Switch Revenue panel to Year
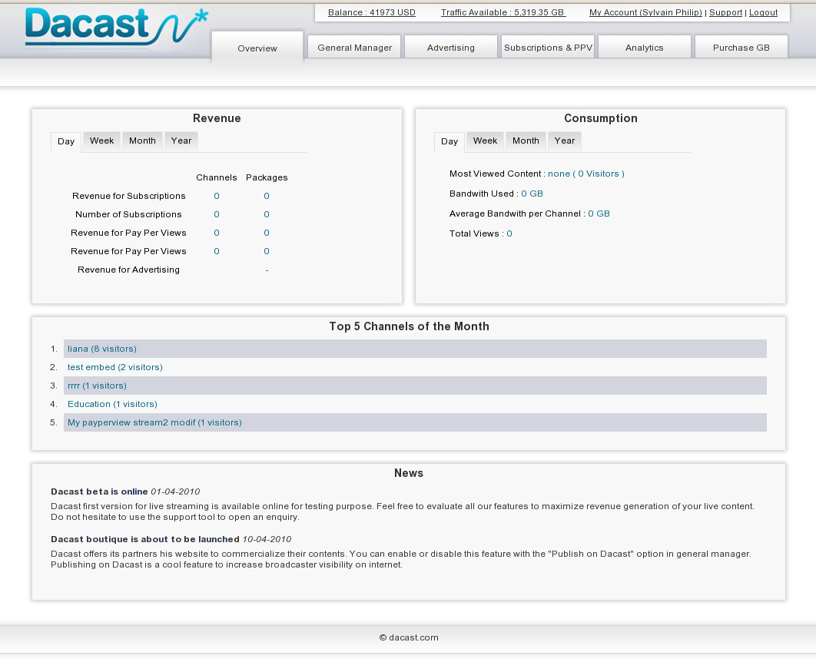The height and width of the screenshot is (662, 816). pyautogui.click(x=181, y=141)
